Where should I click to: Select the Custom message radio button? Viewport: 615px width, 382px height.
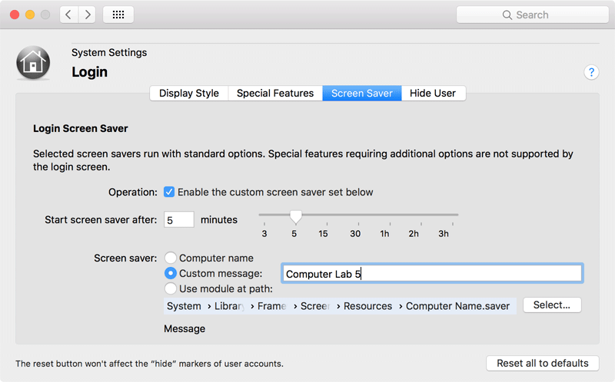(x=170, y=273)
